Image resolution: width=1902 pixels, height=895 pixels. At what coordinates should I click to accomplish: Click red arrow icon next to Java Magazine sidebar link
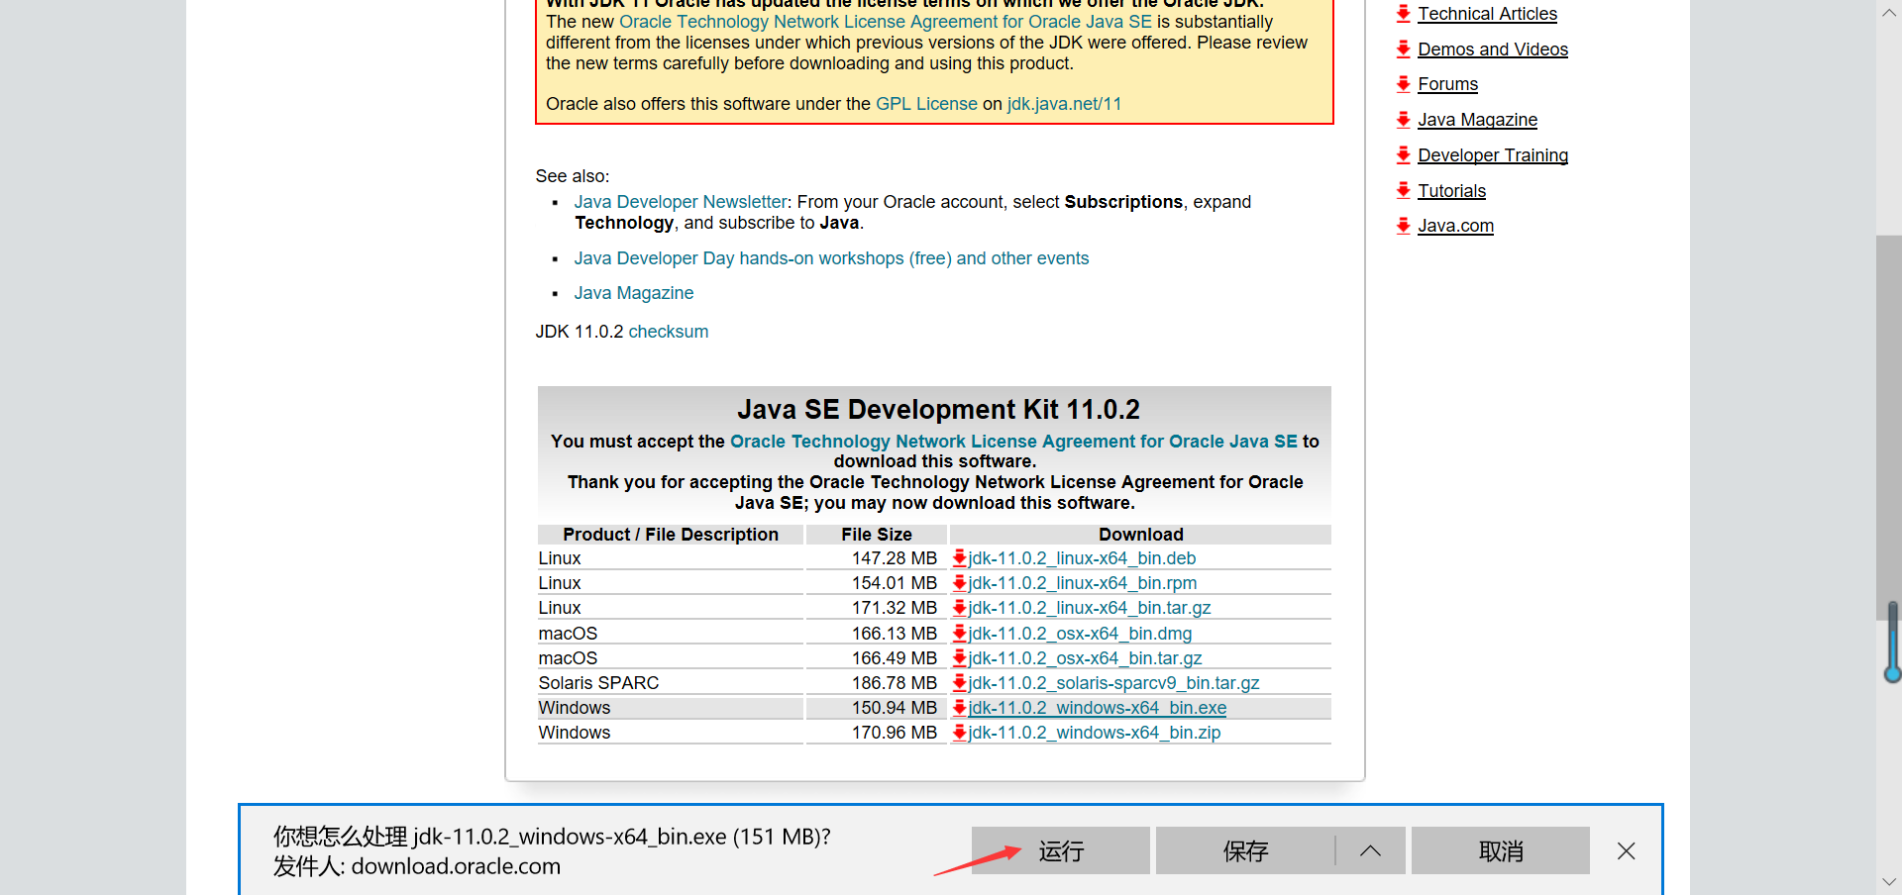pos(1404,120)
